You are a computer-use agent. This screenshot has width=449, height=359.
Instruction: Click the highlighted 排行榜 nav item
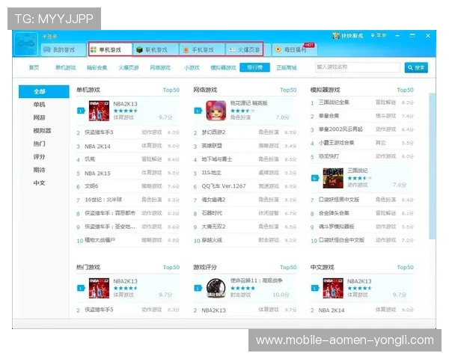pyautogui.click(x=254, y=67)
